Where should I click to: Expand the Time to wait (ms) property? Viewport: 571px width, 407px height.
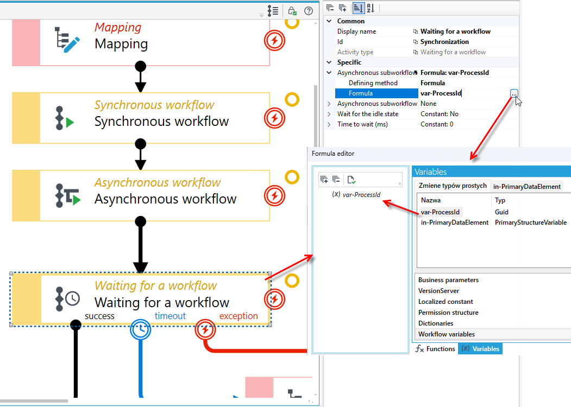click(x=329, y=124)
